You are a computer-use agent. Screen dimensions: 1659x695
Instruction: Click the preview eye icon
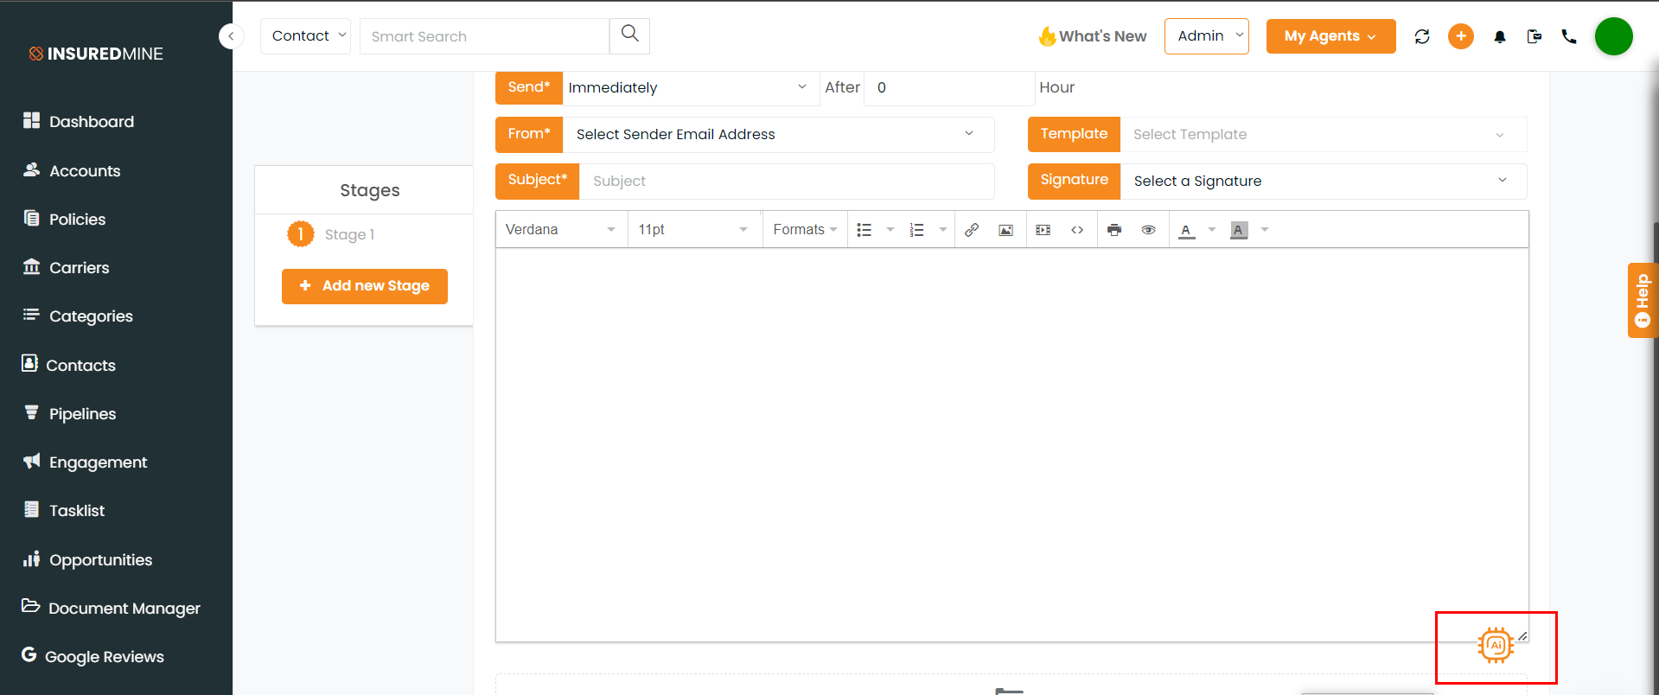coord(1148,230)
